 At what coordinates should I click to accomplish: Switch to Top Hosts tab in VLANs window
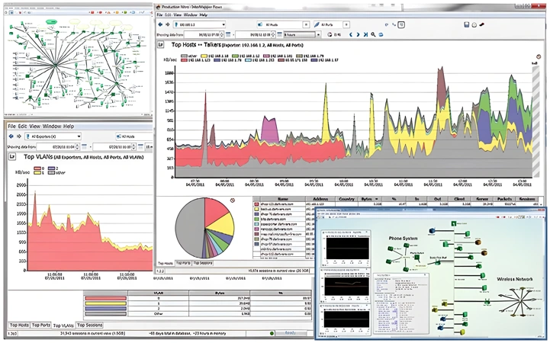coord(19,325)
